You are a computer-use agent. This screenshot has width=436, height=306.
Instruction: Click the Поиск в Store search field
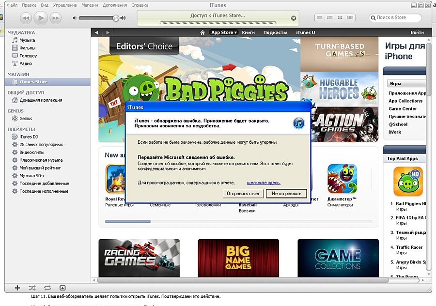(x=395, y=17)
